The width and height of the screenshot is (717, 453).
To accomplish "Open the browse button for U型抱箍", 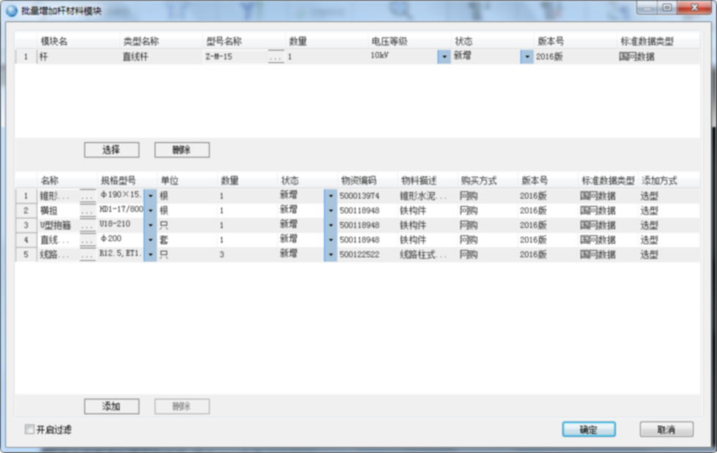I will 87,226.
